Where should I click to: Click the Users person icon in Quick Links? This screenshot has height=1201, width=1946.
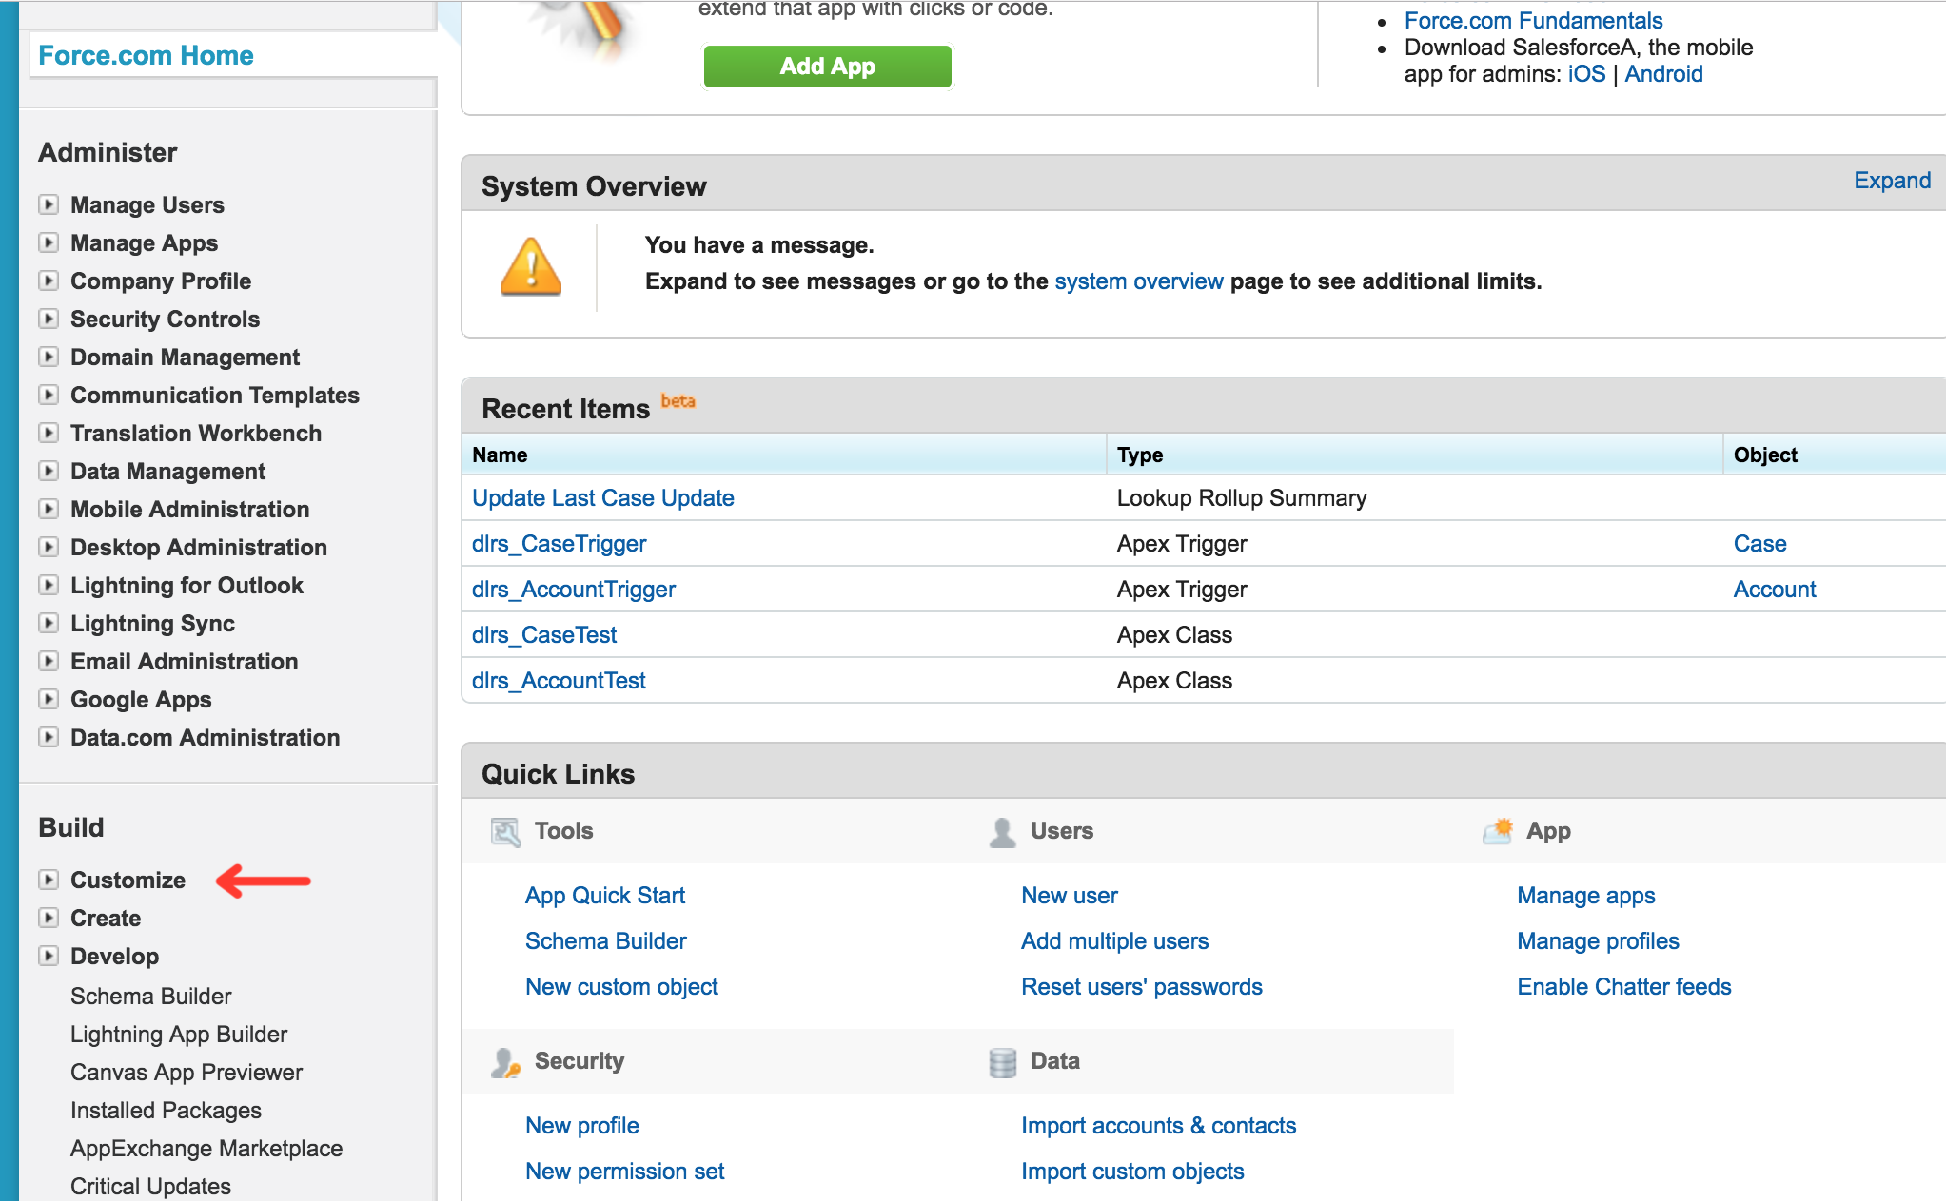[x=1002, y=831]
